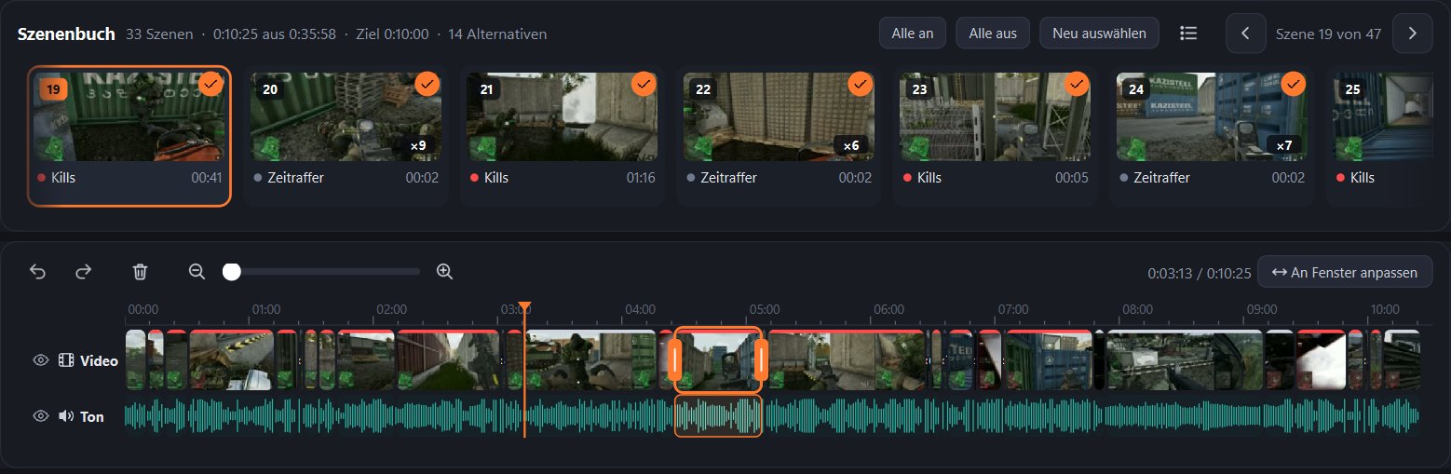Click the first video clip at 00:00
Viewport: 1451px width, 474px height.
(135, 359)
